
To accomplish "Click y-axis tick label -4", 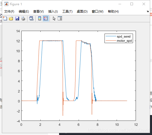I will 18,121.
